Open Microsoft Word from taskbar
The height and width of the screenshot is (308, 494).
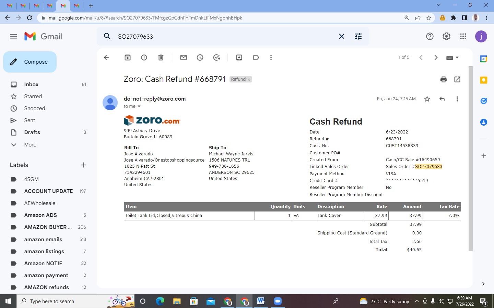point(261,301)
